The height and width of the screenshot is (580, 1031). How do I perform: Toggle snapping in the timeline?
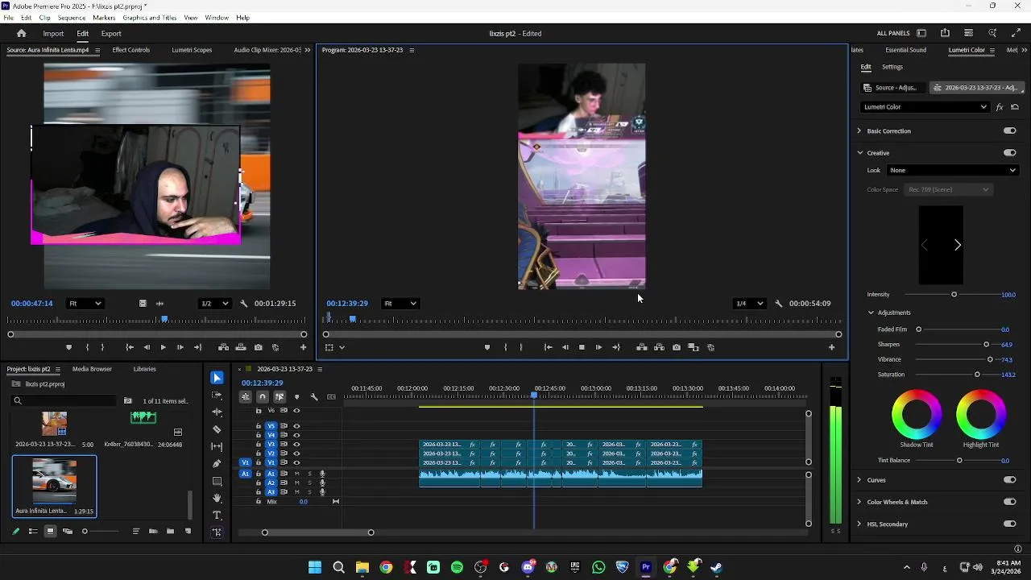(x=262, y=396)
